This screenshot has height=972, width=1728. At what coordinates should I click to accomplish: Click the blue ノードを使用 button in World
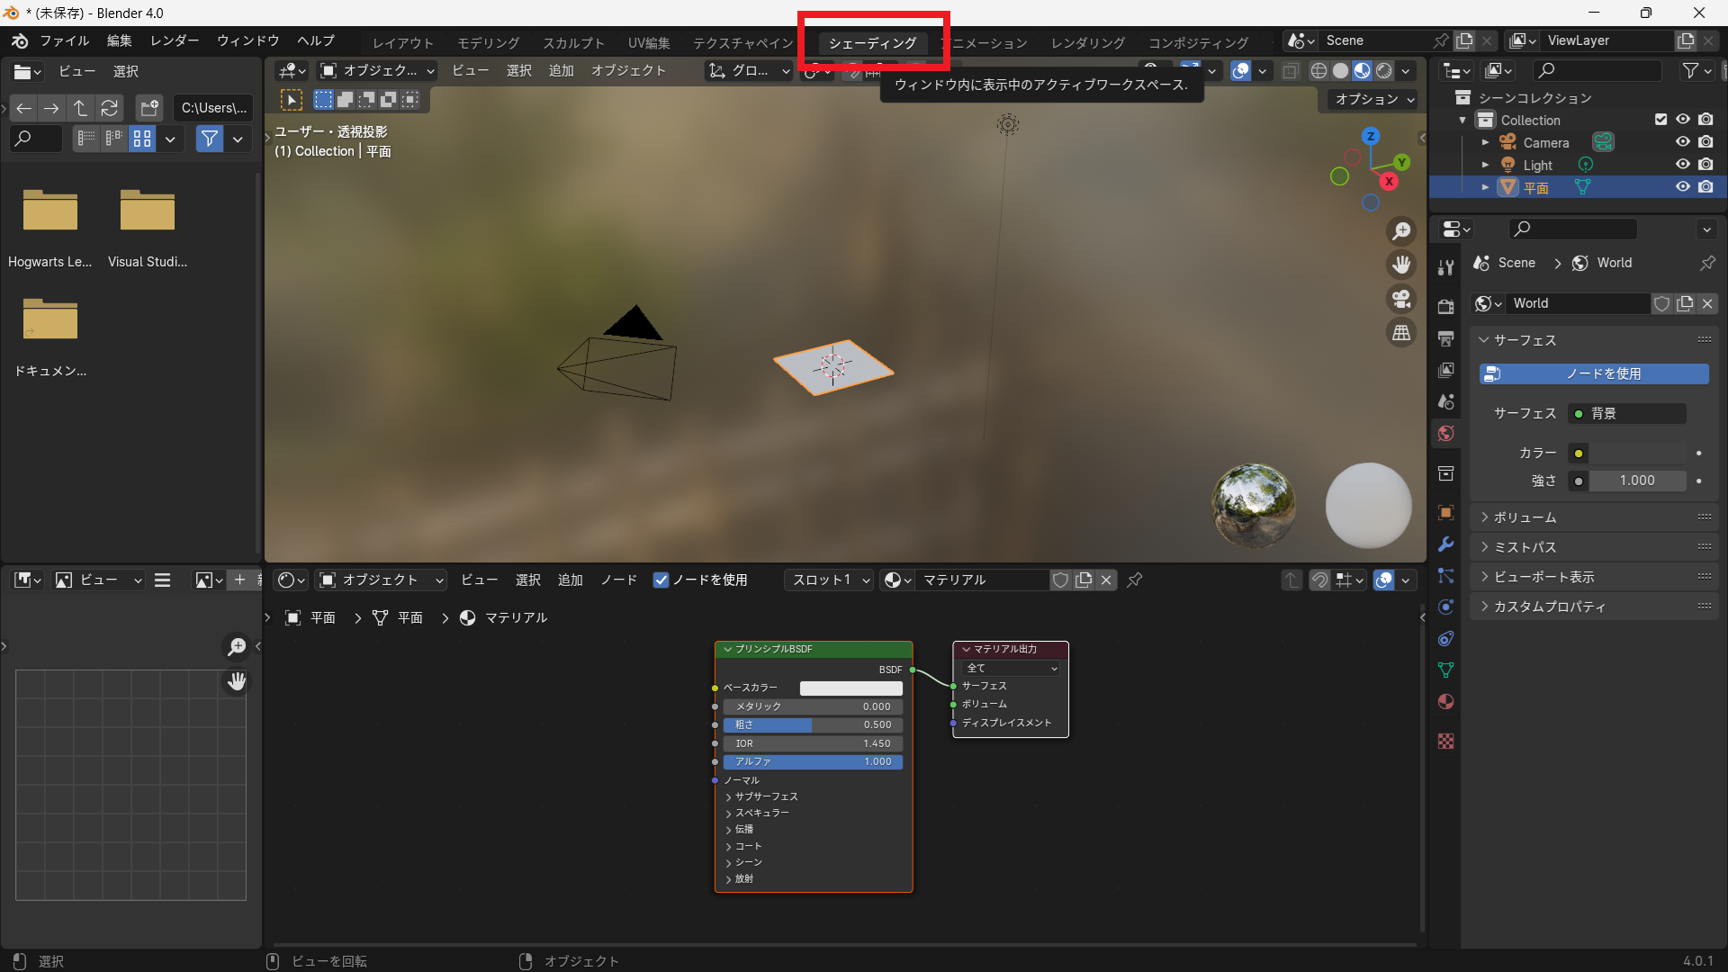pos(1594,373)
